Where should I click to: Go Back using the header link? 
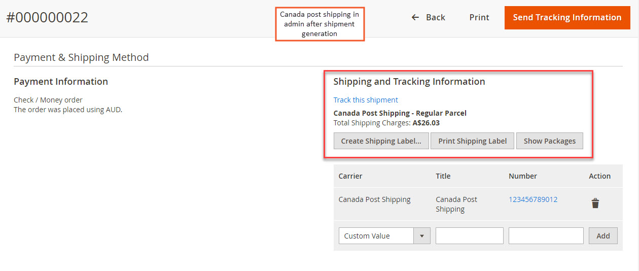point(429,17)
